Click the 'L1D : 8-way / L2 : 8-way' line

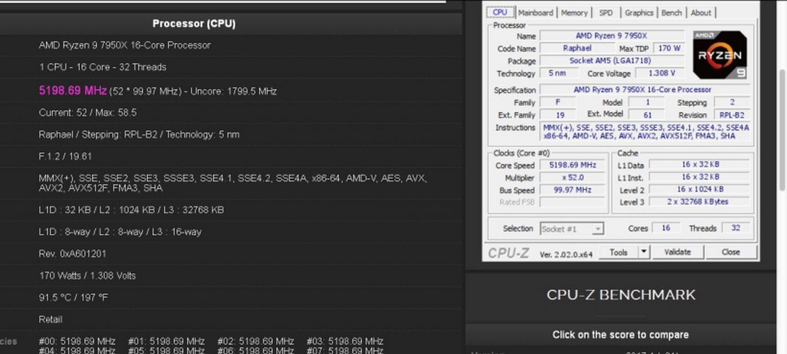(x=120, y=232)
